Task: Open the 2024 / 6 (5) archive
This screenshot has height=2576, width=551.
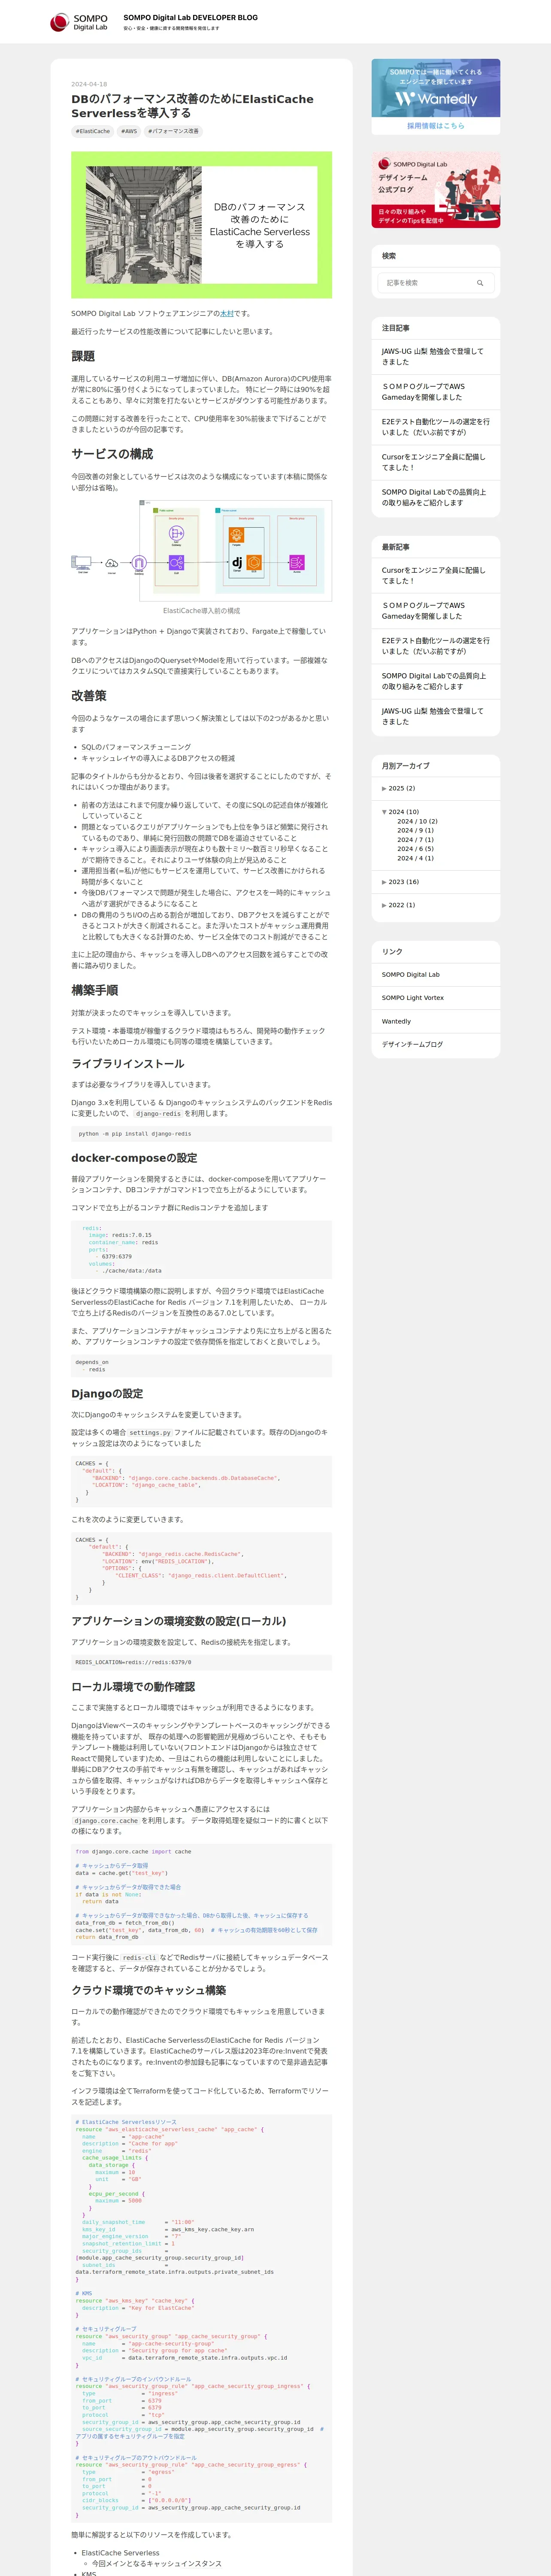Action: coord(415,849)
